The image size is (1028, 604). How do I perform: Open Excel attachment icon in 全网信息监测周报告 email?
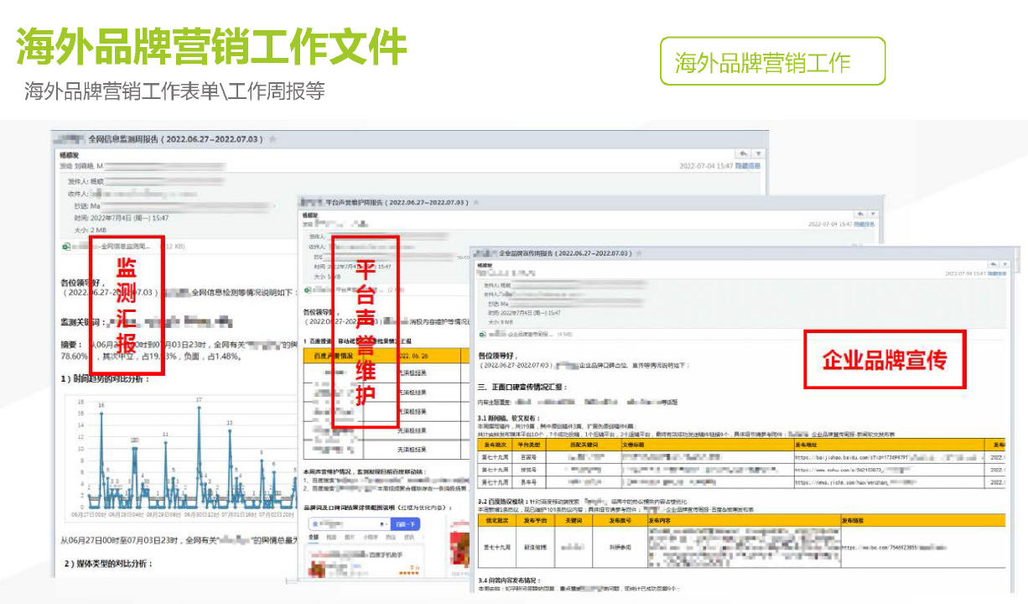tap(66, 246)
